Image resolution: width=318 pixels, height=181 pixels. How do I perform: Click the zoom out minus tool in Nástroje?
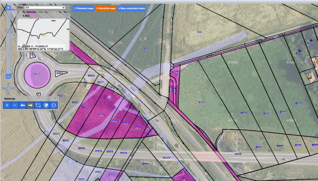[15, 105]
